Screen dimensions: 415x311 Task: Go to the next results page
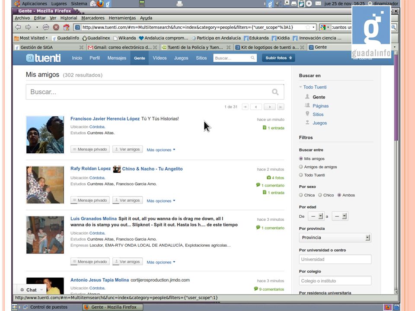[270, 107]
